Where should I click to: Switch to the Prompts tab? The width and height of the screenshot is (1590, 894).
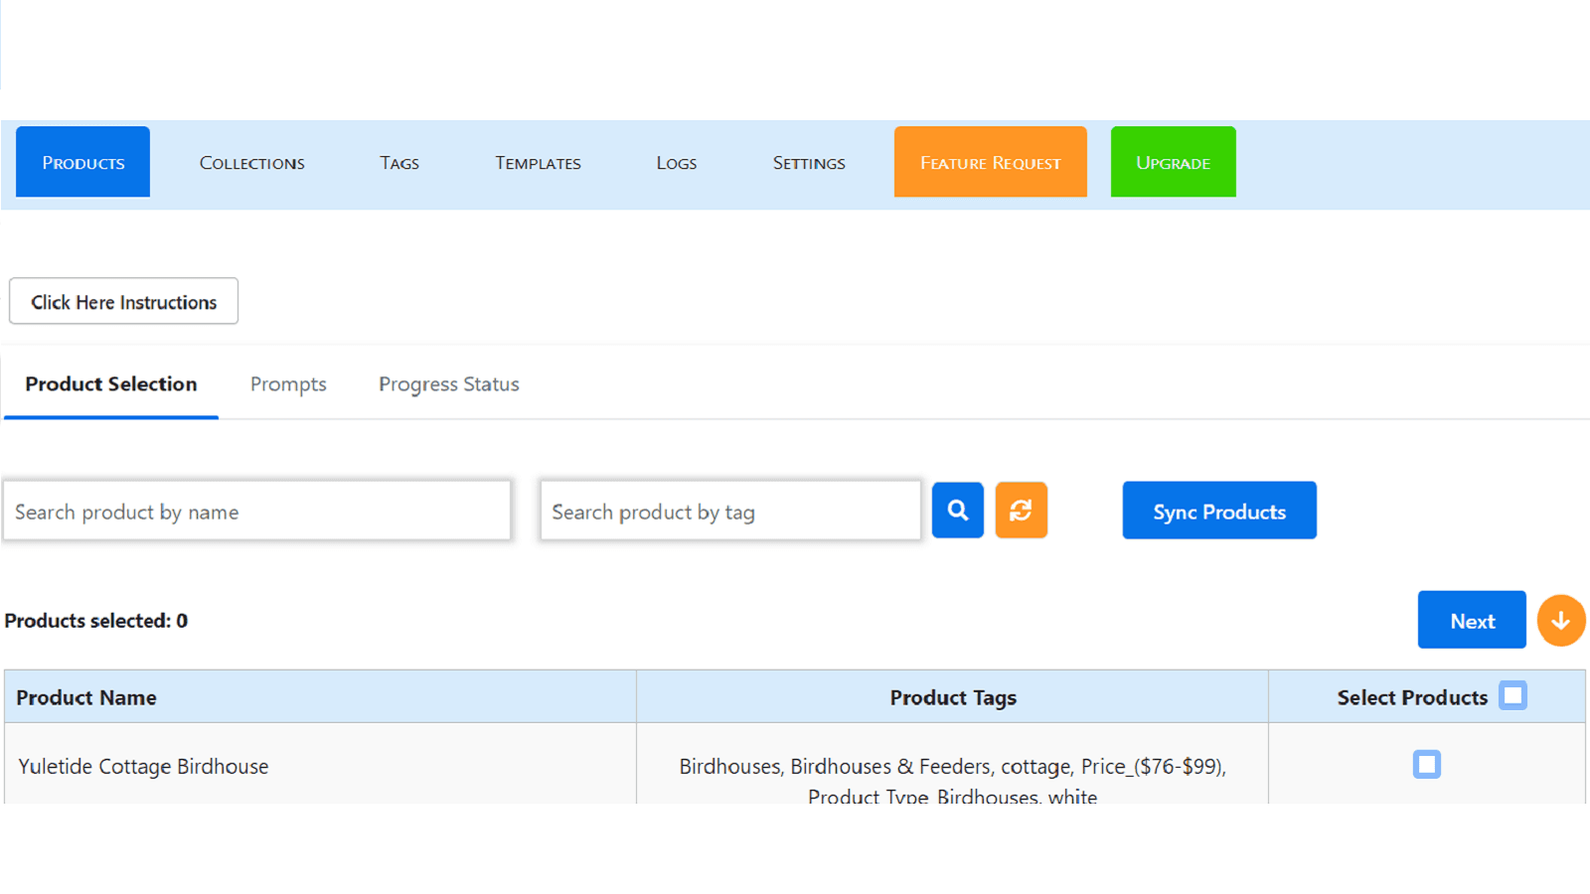click(288, 383)
